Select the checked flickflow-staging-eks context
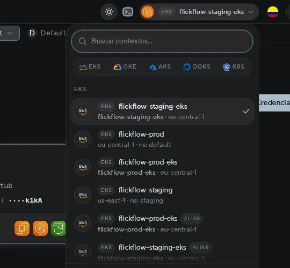Viewport: 290px width, 268px height. click(x=162, y=111)
